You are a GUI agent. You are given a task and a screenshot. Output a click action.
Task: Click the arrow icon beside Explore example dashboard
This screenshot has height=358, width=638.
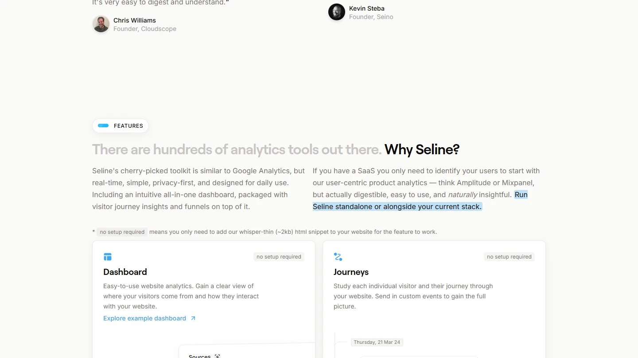click(x=193, y=318)
